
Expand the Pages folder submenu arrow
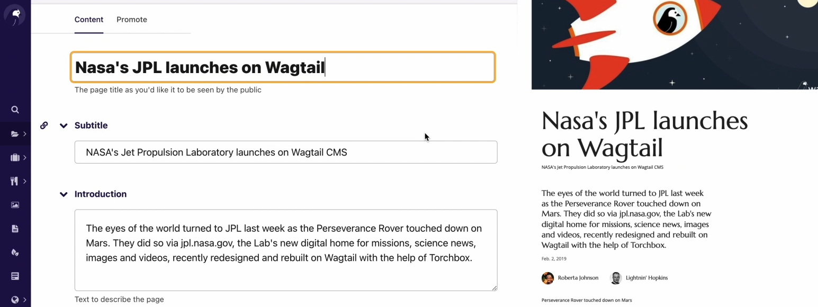coord(25,134)
